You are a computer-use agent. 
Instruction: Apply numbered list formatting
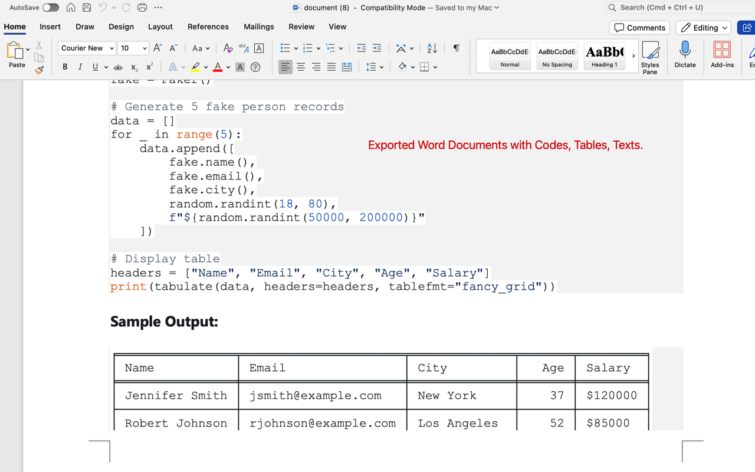pyautogui.click(x=307, y=48)
